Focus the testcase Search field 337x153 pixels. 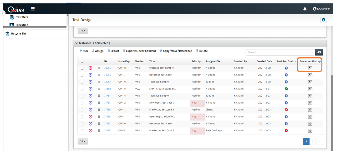click(280, 52)
